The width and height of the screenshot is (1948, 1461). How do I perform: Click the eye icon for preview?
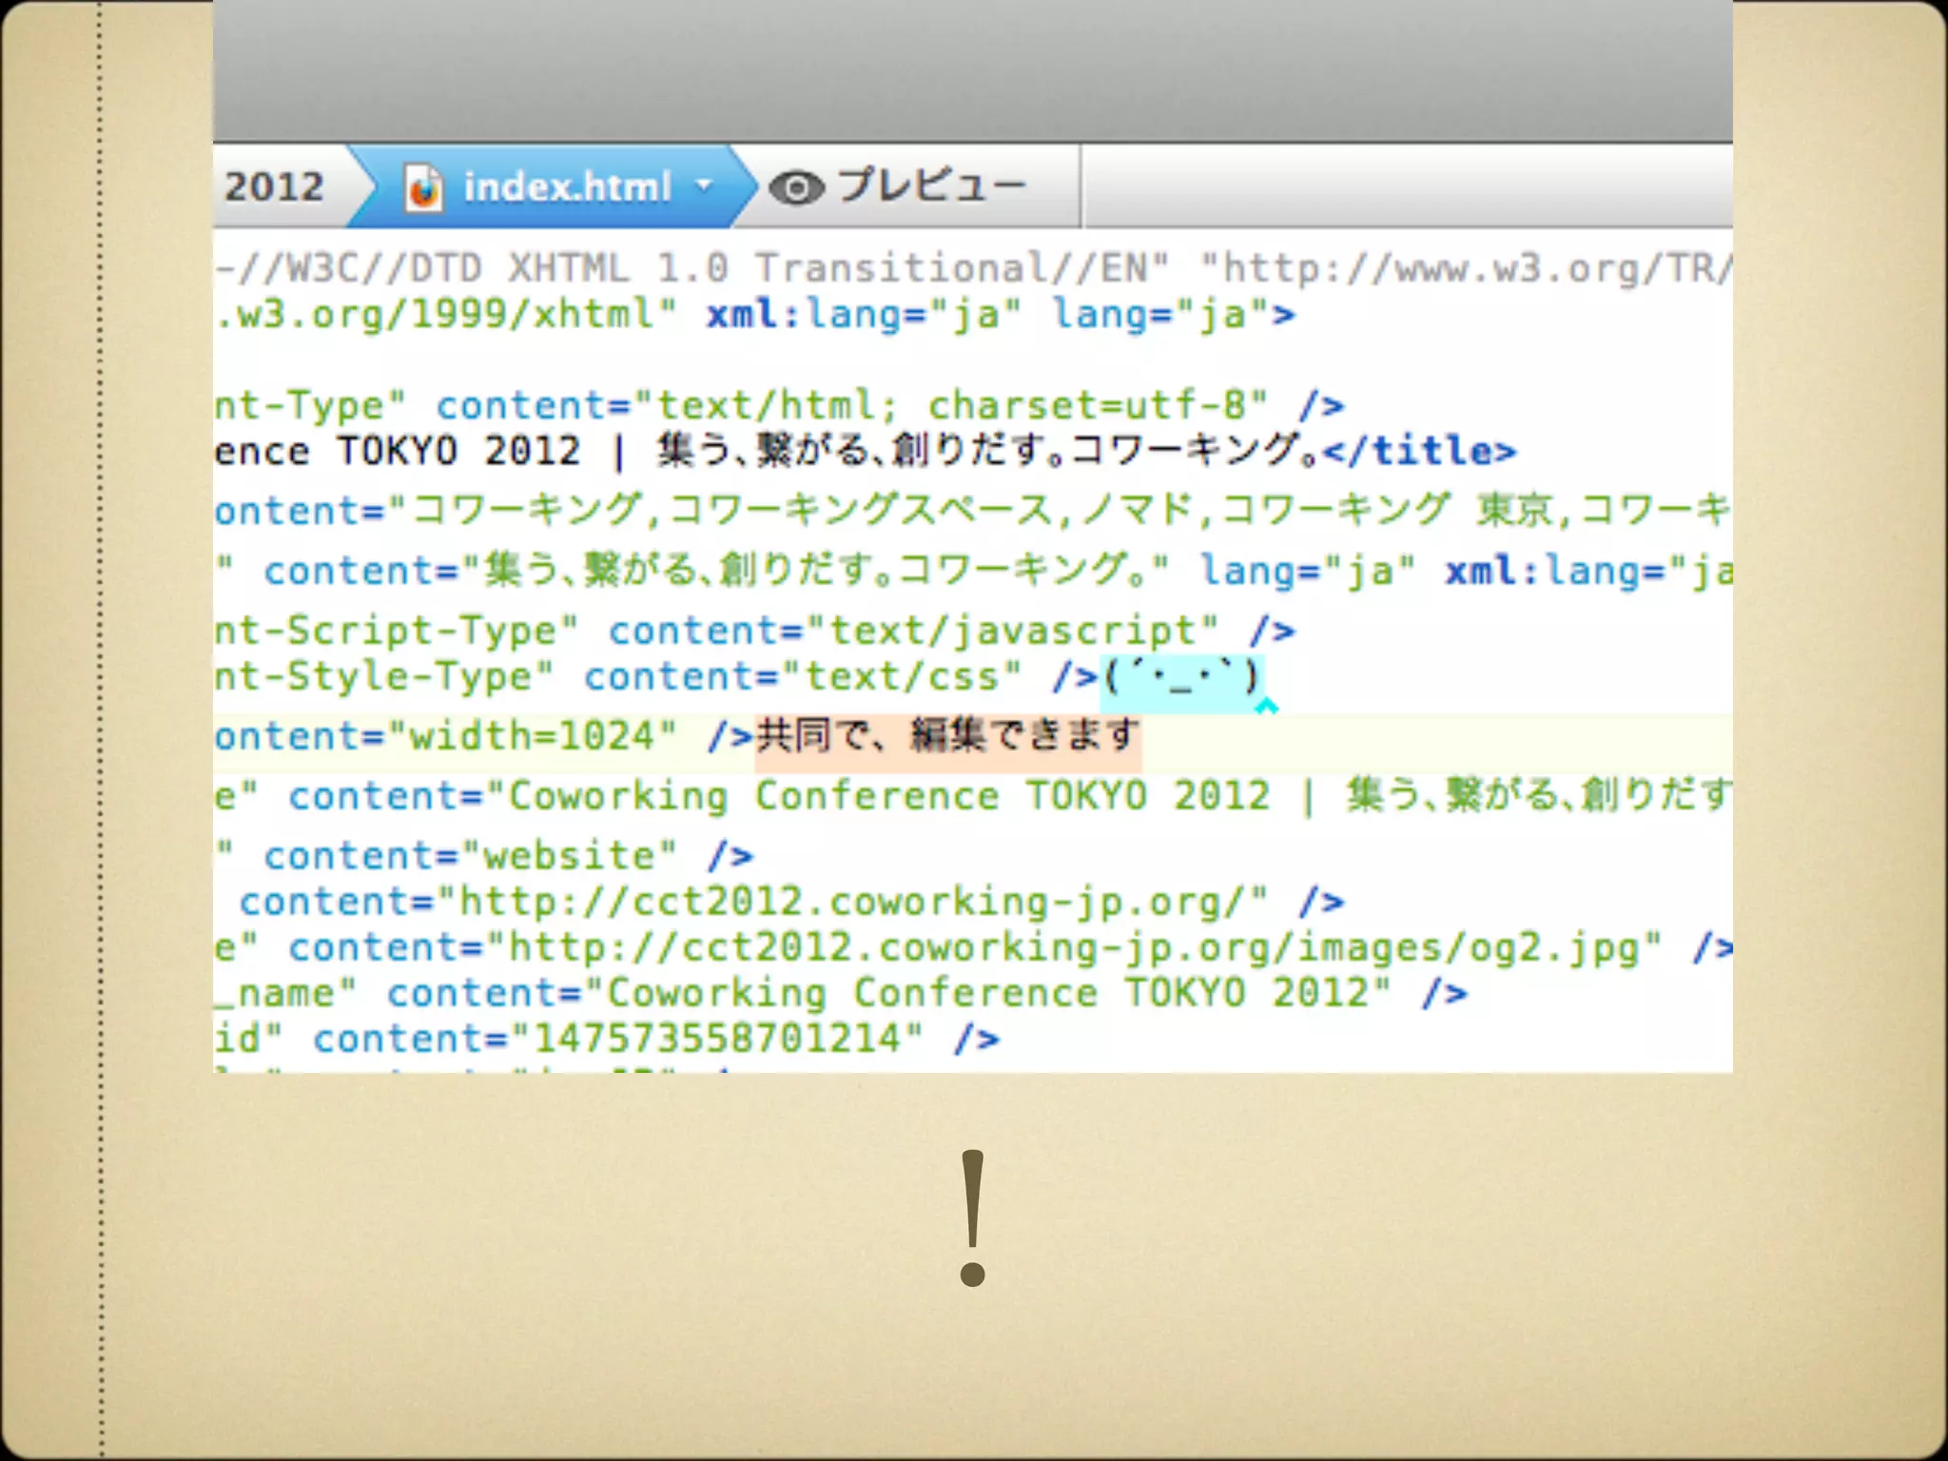pos(795,187)
